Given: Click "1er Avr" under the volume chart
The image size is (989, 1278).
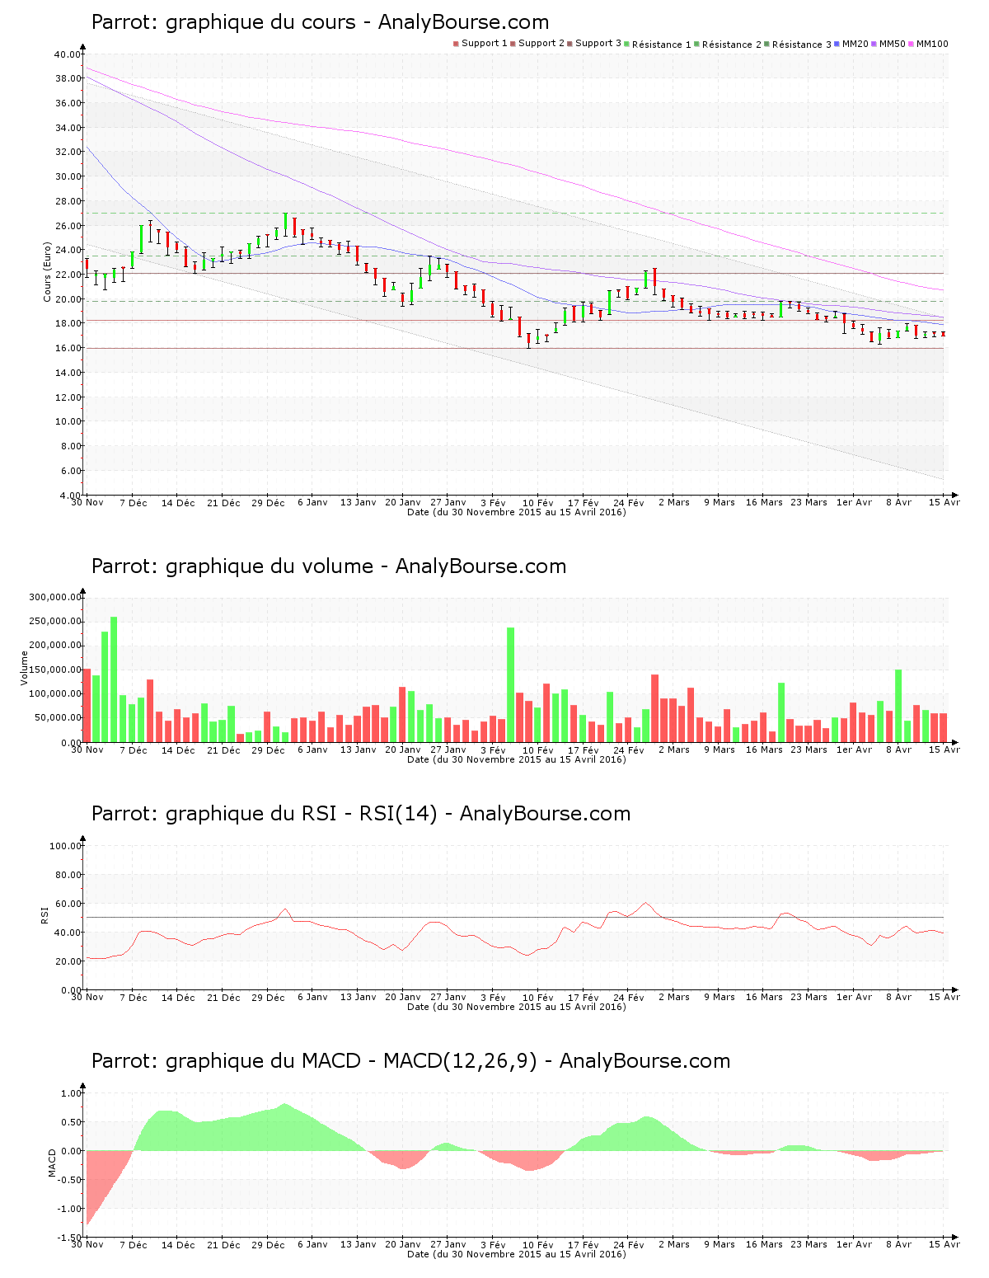Looking at the screenshot, I should point(854,749).
